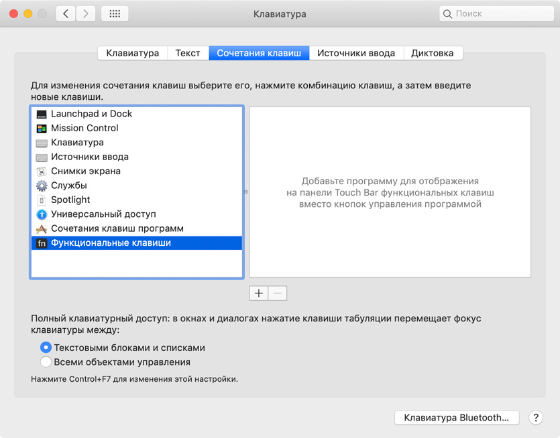Click the plus button to add program
560x438 pixels.
point(259,293)
